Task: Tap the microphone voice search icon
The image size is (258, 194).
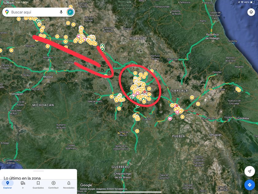Action: 61,12
